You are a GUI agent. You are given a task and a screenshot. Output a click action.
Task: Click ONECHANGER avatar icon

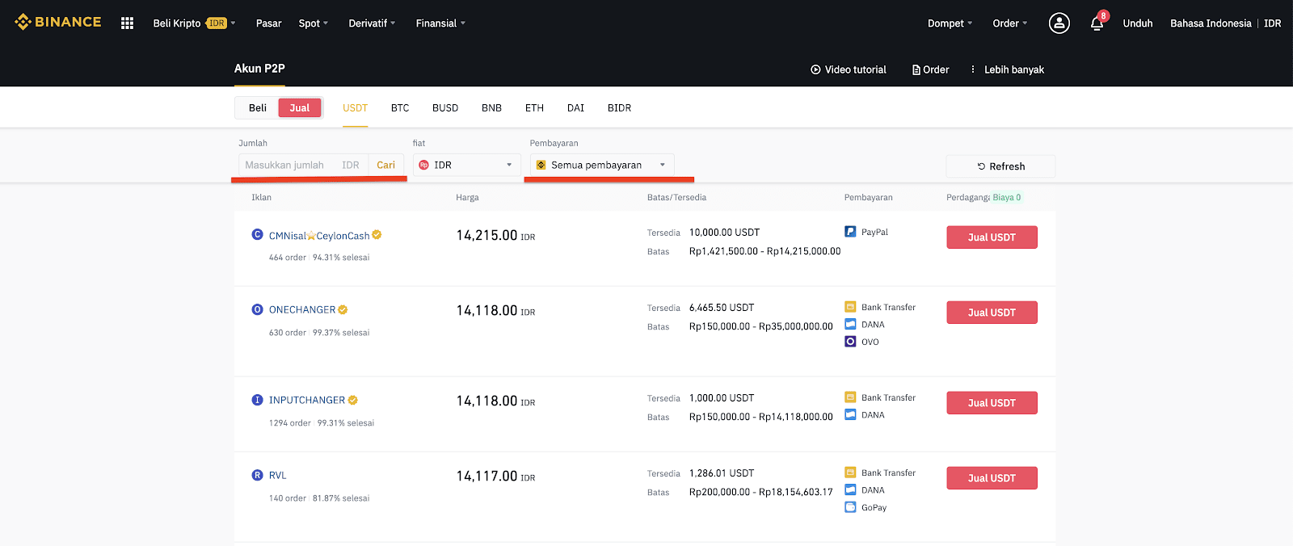(x=257, y=309)
